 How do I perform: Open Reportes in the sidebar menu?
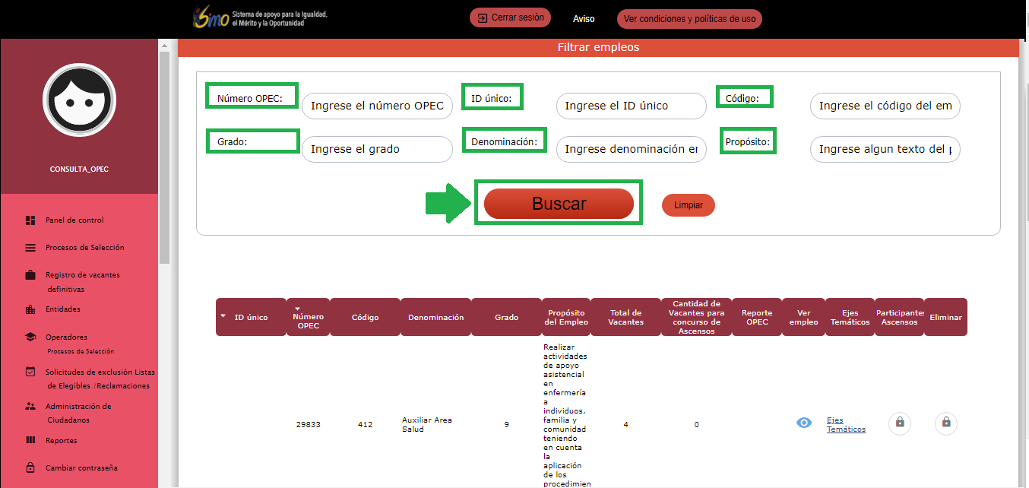(61, 440)
